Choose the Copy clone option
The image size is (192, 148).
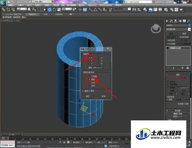coord(90,79)
